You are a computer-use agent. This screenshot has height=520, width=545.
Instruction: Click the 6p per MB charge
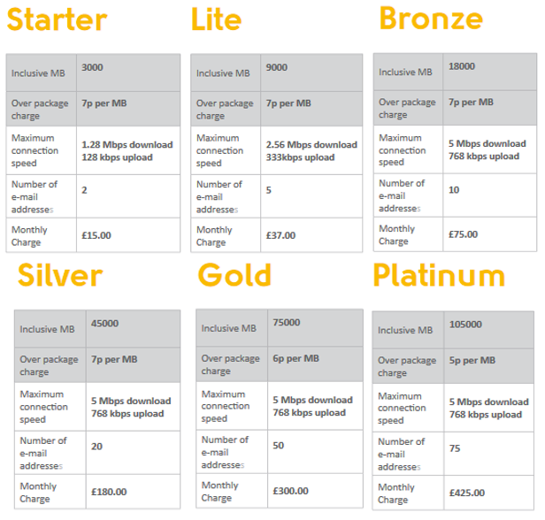tap(296, 358)
